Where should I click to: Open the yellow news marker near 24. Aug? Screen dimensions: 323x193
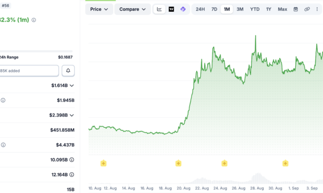(x=224, y=163)
